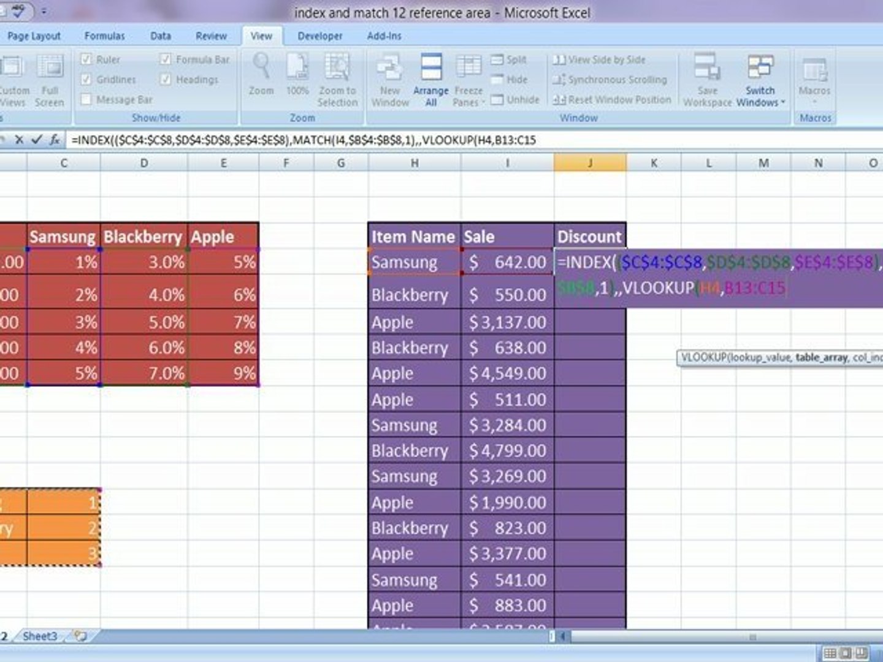Screen dimensions: 883x662
Task: Click the '7.0%' cell in red table
Action: (x=143, y=373)
